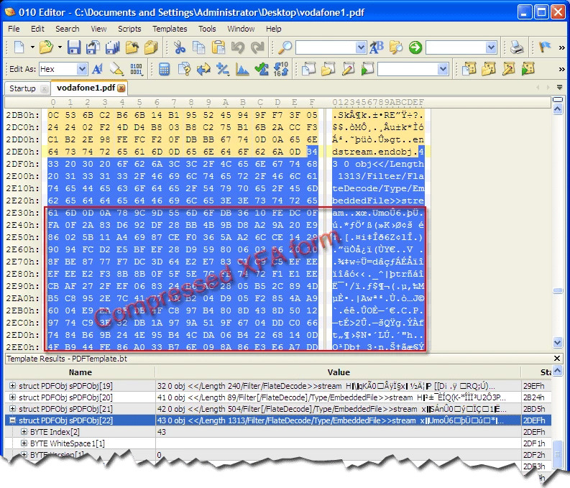Open the Calculator tool
570x488 pixels.
click(x=165, y=69)
